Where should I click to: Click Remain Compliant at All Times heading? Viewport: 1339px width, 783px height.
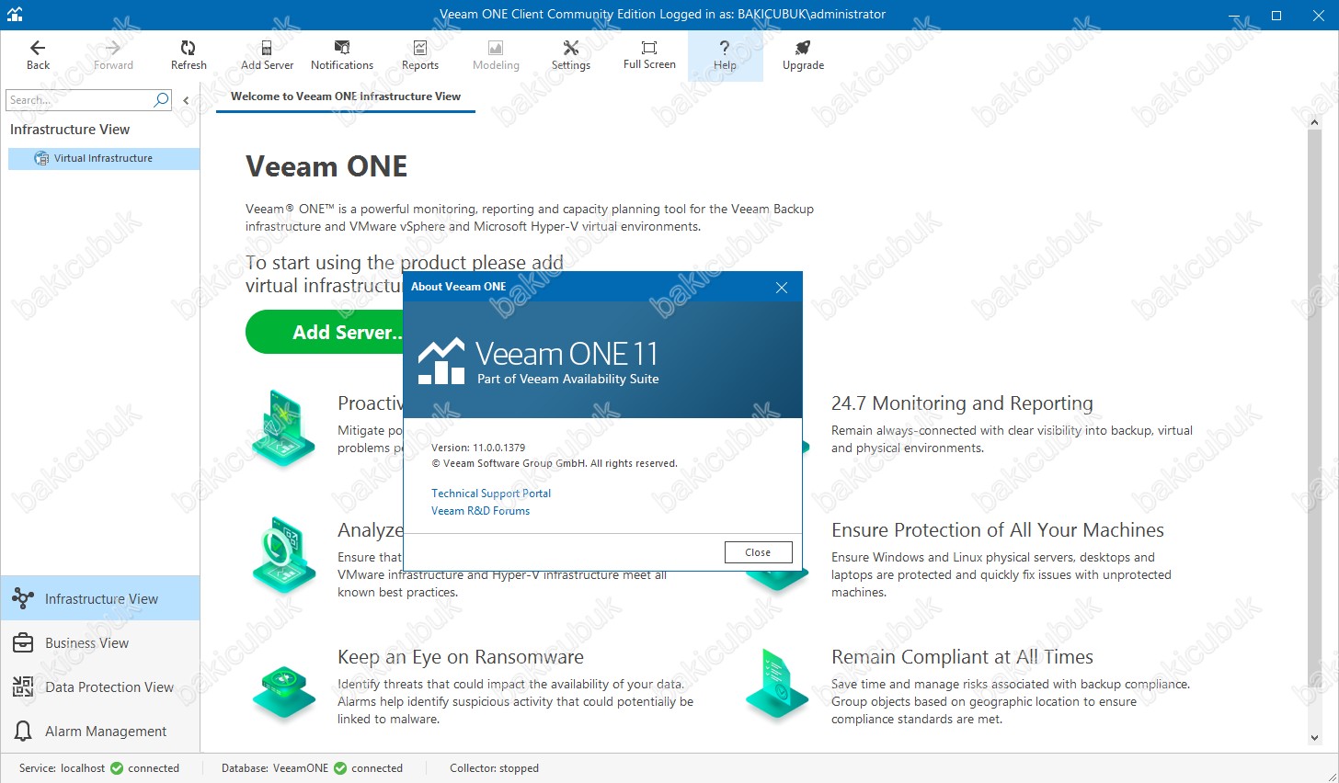click(962, 657)
